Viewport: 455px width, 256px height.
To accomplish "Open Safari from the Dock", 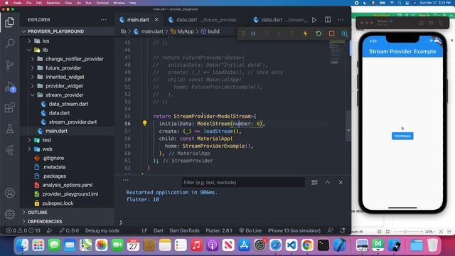I will (275, 245).
